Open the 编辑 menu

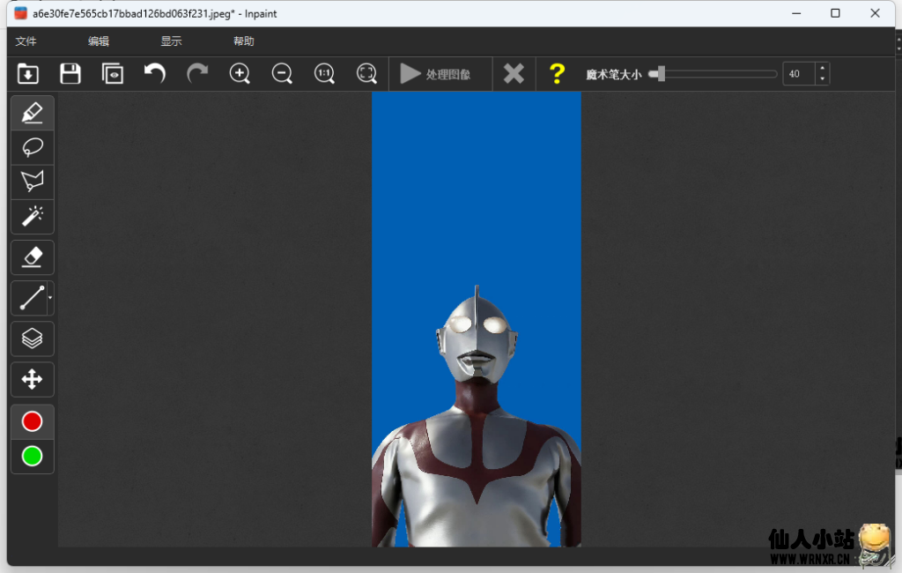point(99,41)
